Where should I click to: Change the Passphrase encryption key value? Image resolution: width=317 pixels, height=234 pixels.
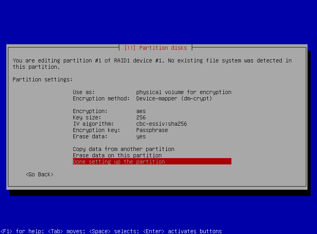click(x=152, y=130)
